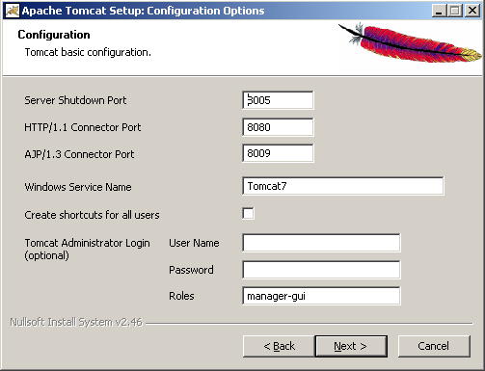Edit the AJP/1.3 Connector Port field
Screen dimensions: 485x371
click(278, 153)
